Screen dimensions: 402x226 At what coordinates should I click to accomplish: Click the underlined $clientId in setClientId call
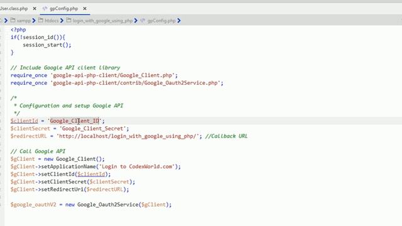(91, 175)
